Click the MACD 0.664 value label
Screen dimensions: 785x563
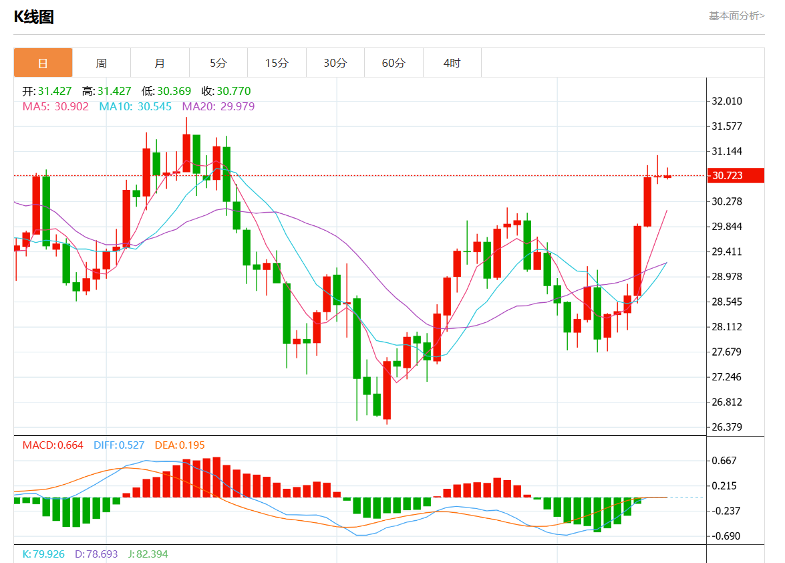click(53, 445)
